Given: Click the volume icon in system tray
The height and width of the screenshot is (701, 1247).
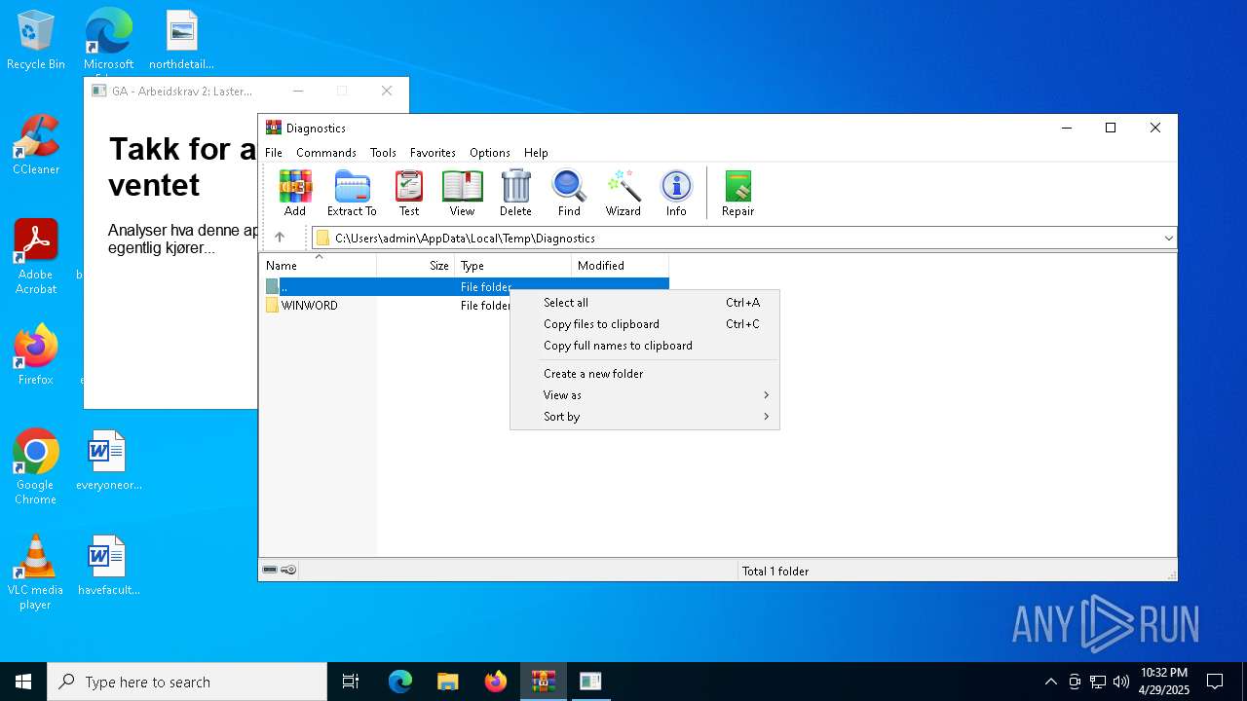Looking at the screenshot, I should [1121, 682].
